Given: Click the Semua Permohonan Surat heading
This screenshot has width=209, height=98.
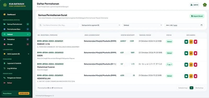Looking at the screenshot, I should 53,15.
